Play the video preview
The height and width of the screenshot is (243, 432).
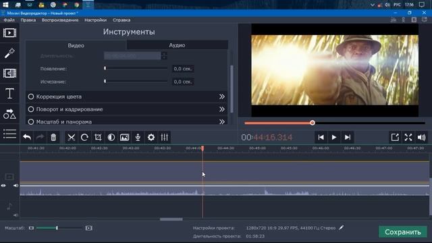point(334,137)
